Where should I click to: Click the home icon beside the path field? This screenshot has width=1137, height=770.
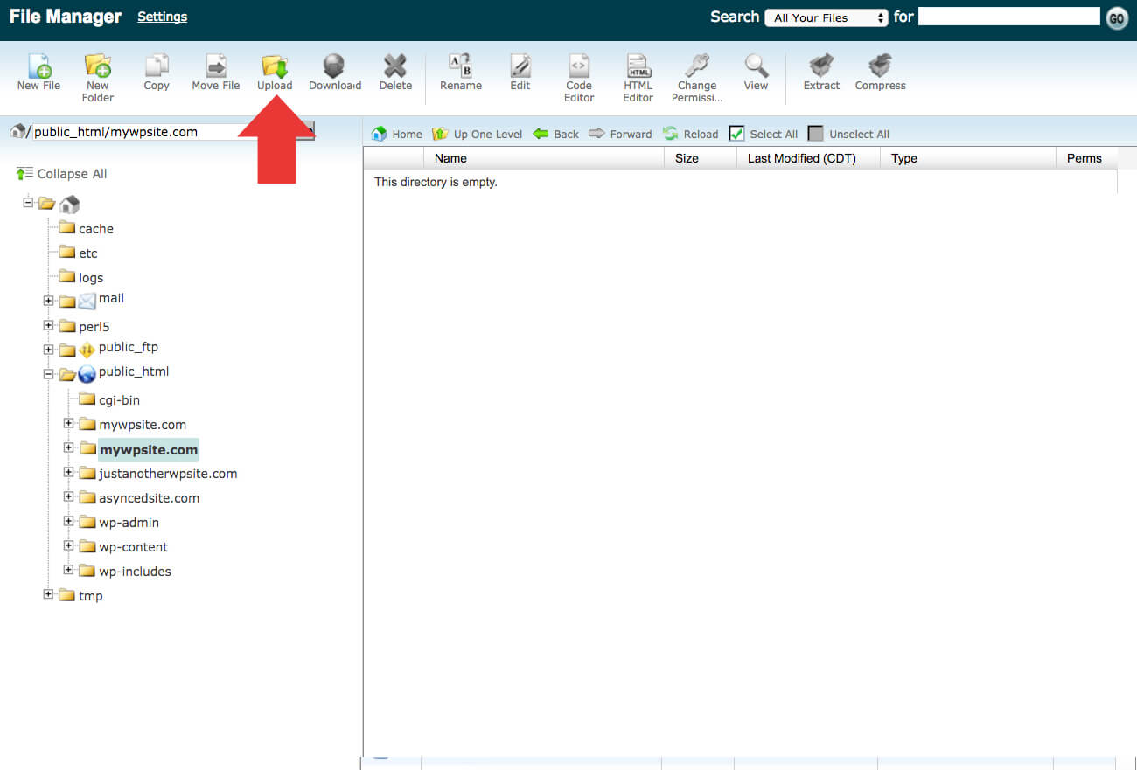(17, 131)
